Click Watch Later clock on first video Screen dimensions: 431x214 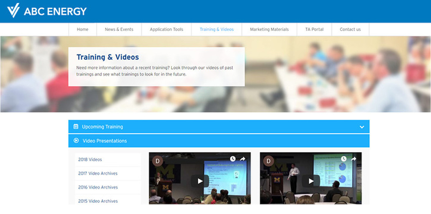click(233, 159)
